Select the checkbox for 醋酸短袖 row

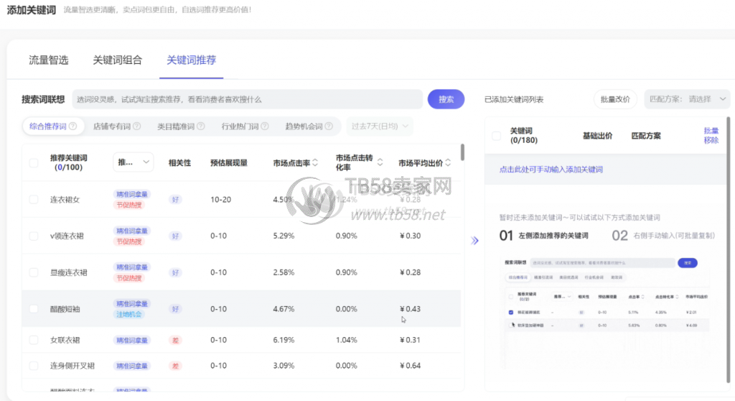pos(34,309)
